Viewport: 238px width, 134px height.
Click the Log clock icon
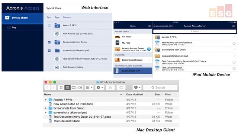click(x=9, y=28)
